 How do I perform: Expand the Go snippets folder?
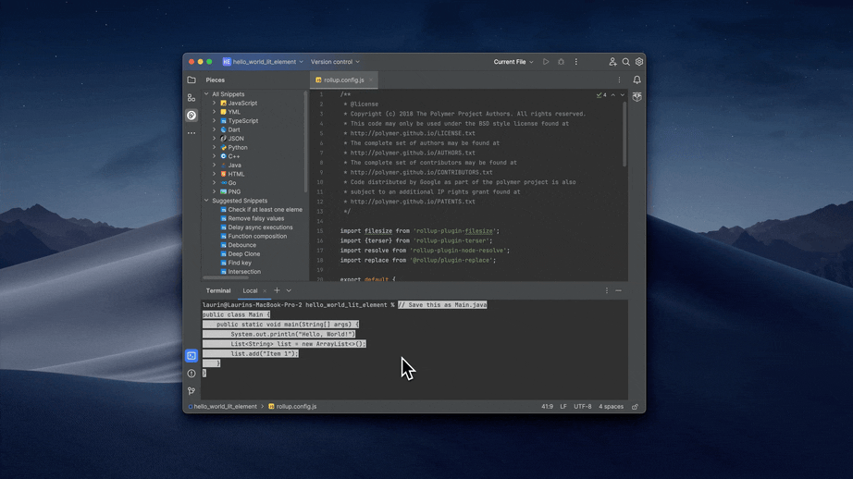tap(215, 183)
